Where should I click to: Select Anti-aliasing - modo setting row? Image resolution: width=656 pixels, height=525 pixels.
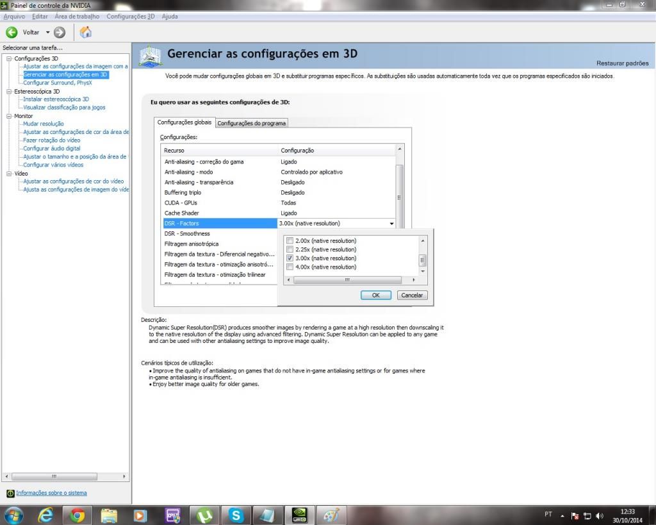279,172
